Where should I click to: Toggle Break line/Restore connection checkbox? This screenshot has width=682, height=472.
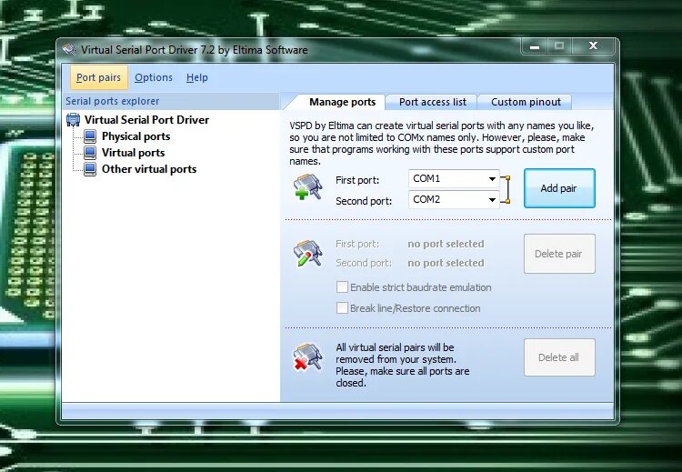tap(342, 308)
